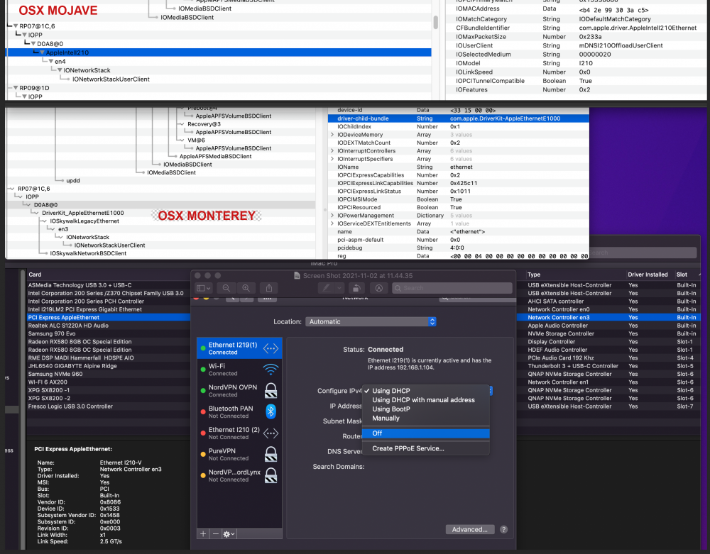Select en3 in the Monterey tree

tap(63, 229)
